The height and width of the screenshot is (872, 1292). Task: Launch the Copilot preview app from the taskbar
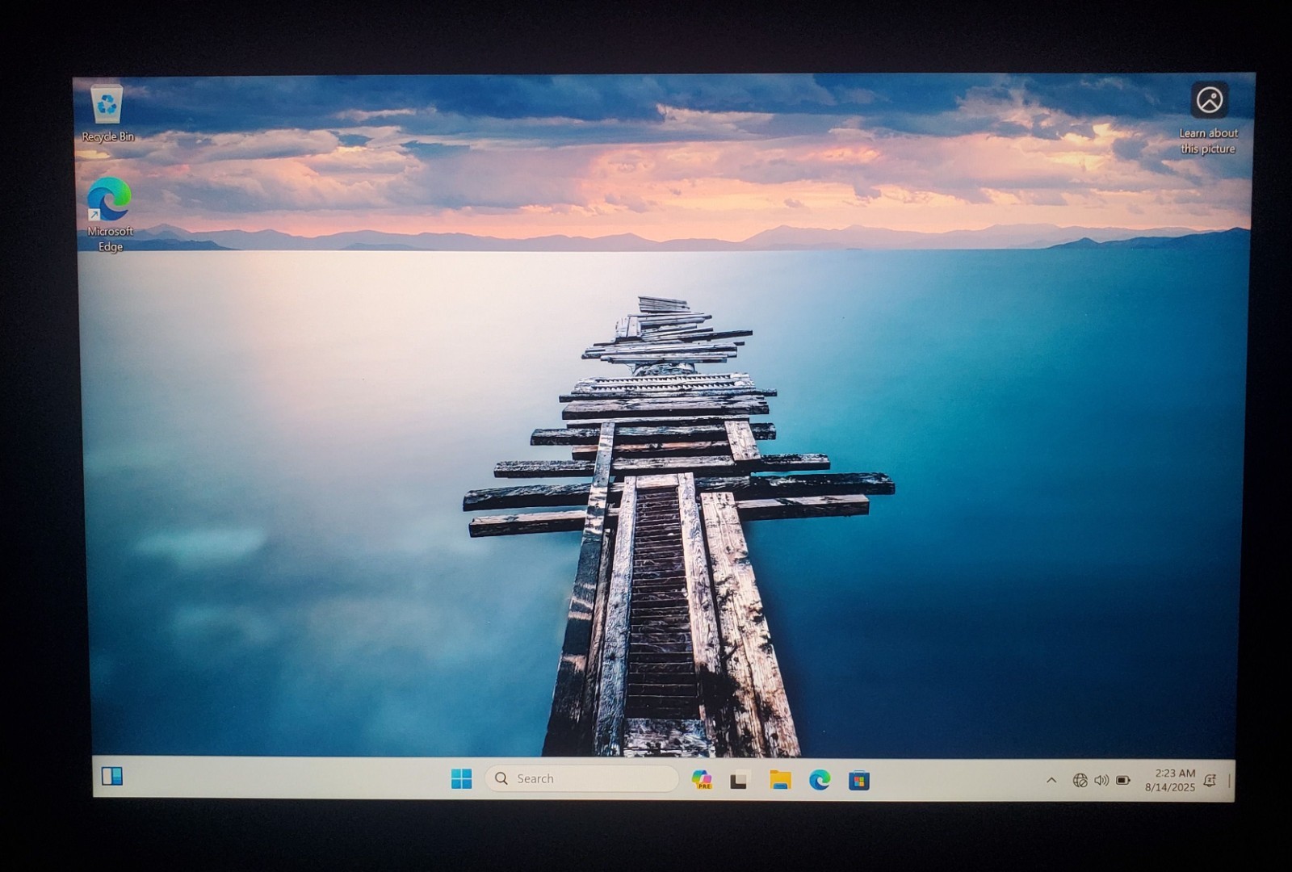pos(702,779)
